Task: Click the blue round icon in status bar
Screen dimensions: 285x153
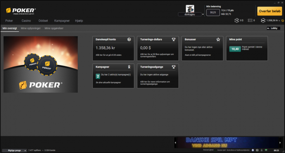Action: [253, 150]
